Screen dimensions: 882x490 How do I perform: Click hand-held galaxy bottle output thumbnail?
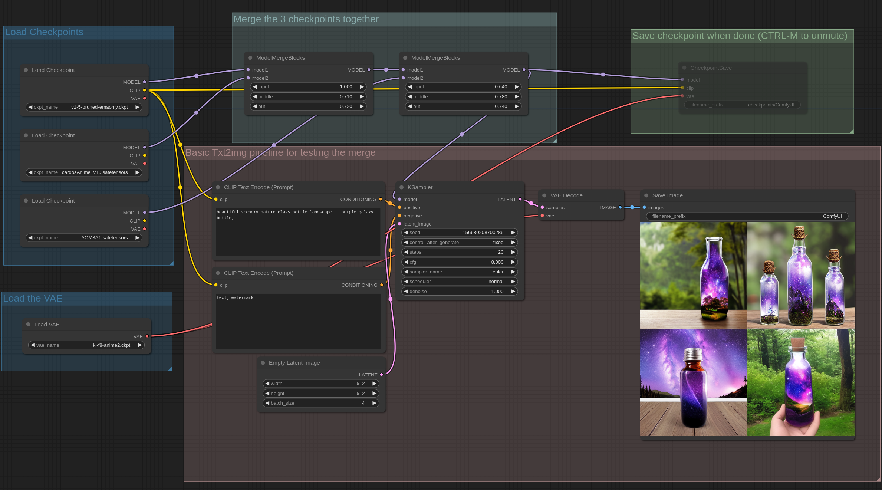tap(801, 383)
